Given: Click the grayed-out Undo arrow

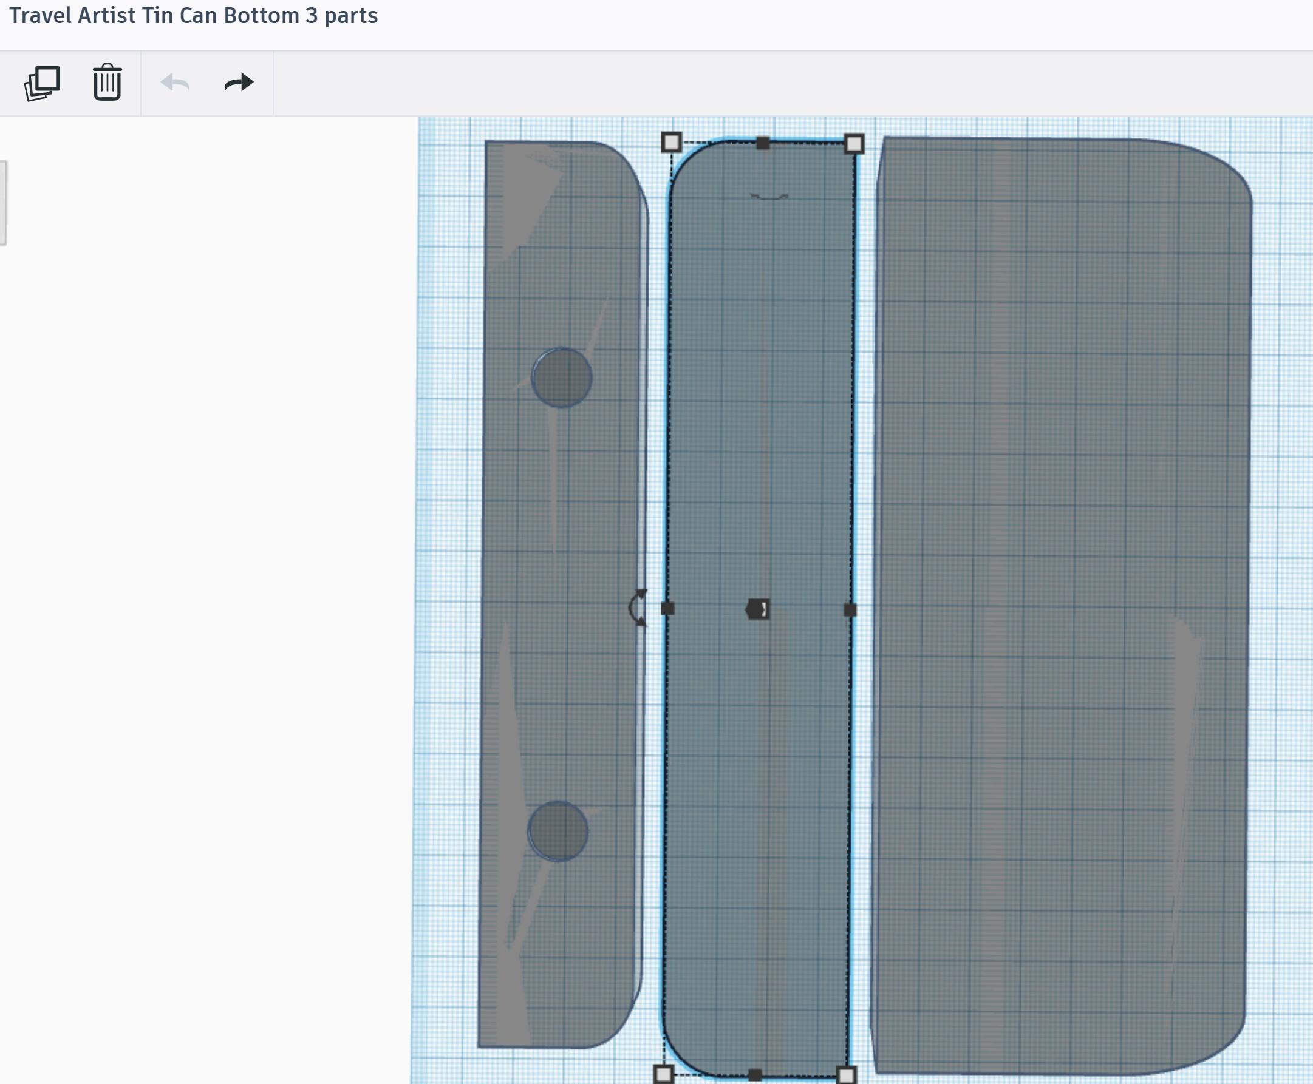Looking at the screenshot, I should click(x=175, y=83).
